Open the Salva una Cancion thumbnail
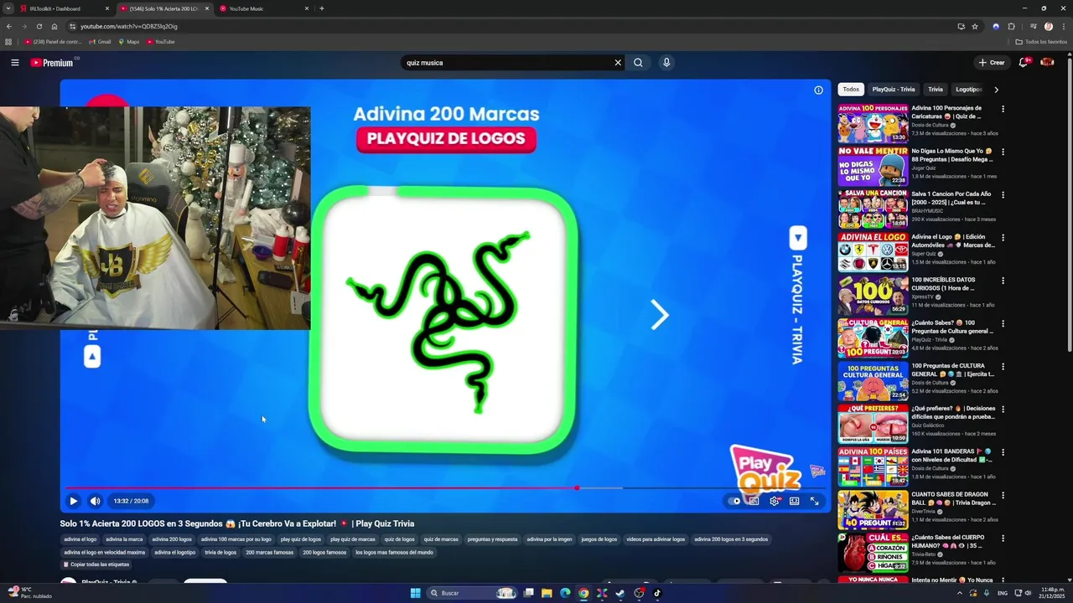Screen dimensions: 1073x603 [x=873, y=209]
